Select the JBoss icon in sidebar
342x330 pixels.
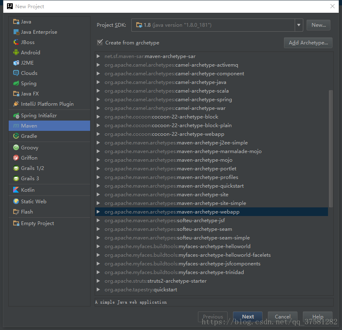(16, 42)
